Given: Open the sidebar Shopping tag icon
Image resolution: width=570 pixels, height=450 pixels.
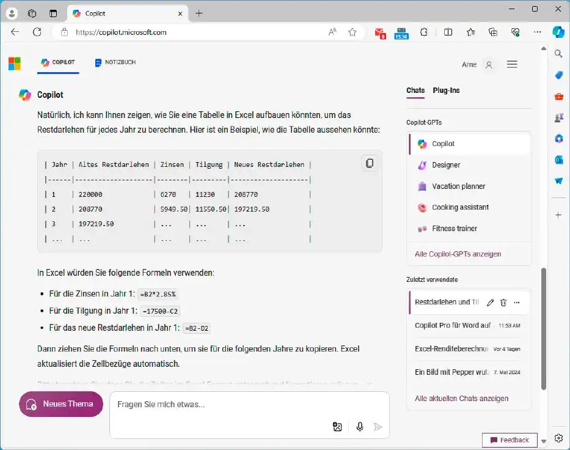Looking at the screenshot, I should pos(559,75).
